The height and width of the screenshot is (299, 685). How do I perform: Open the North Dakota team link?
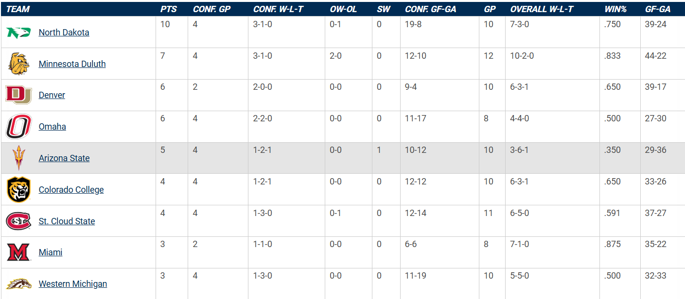[64, 33]
